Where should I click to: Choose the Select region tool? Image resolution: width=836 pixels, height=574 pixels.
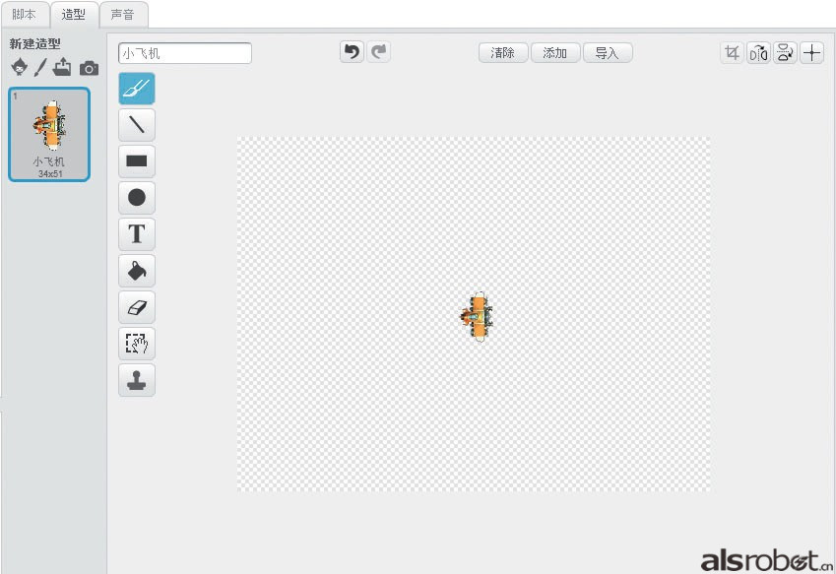point(137,344)
